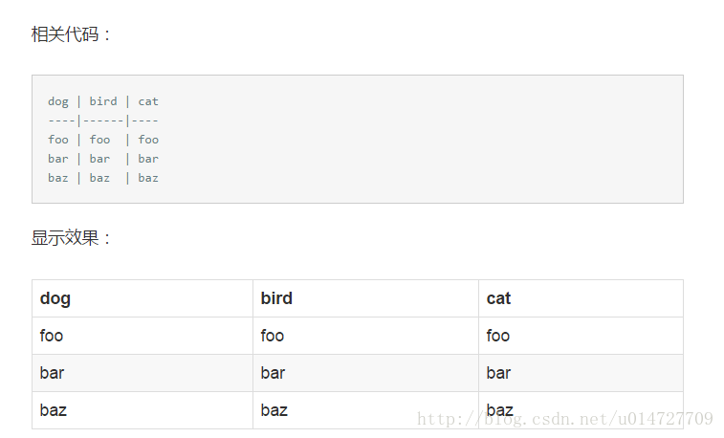
Task: Click the cat table header cell
Action: coord(581,298)
